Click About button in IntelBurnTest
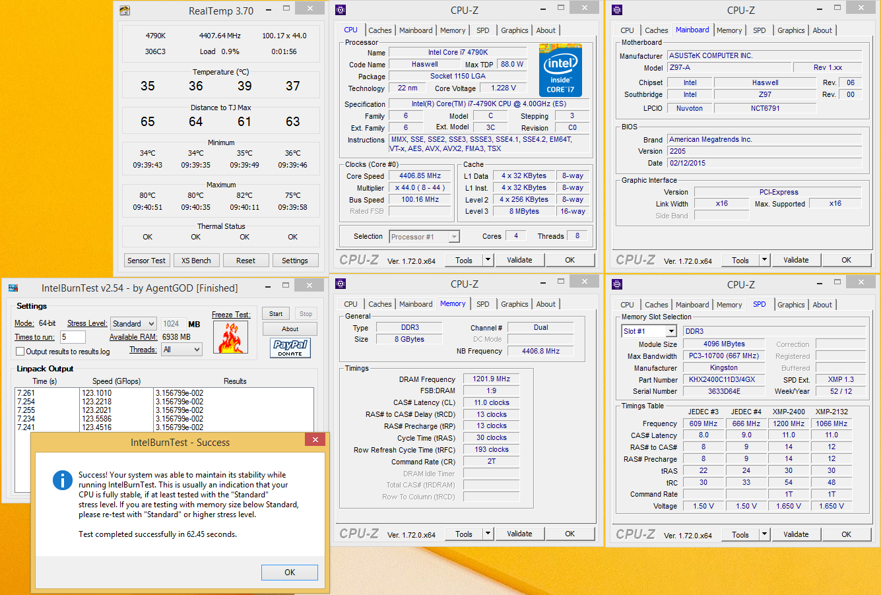 290,329
